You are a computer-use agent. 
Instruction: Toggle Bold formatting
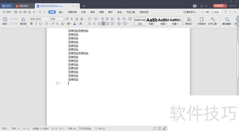tap(32, 24)
